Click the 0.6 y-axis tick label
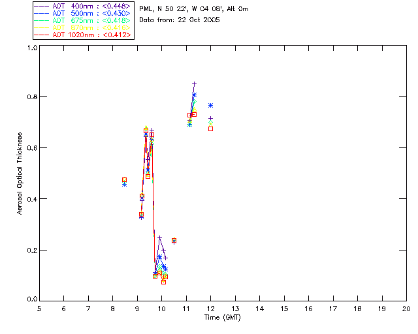Viewport: 418px width, 334px height. coord(32,148)
